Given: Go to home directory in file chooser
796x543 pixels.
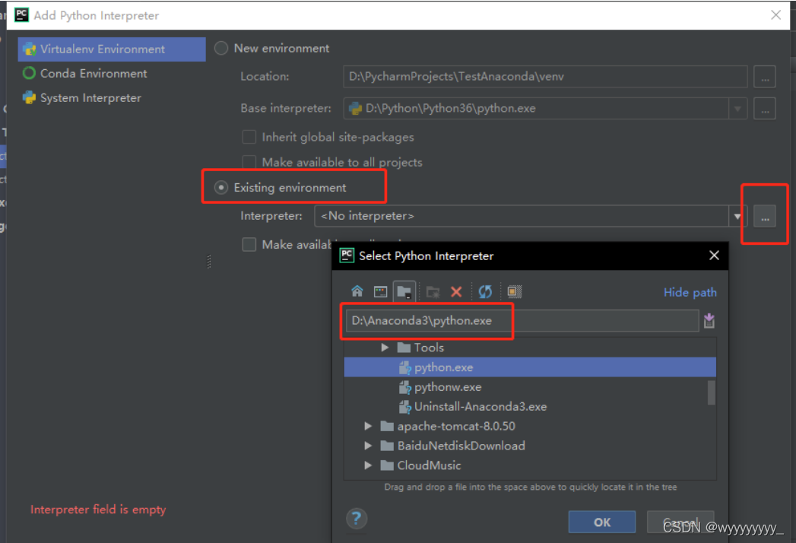Looking at the screenshot, I should [x=357, y=291].
